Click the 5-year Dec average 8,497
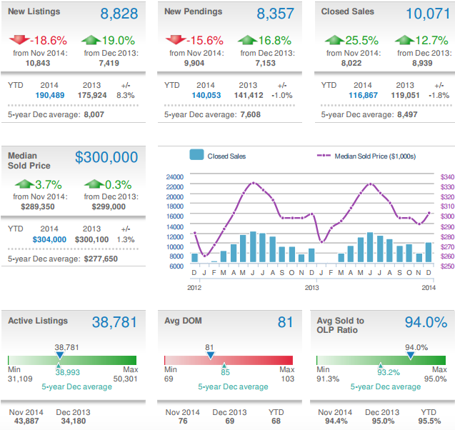Screen dimensions: 455x430 pos(407,114)
